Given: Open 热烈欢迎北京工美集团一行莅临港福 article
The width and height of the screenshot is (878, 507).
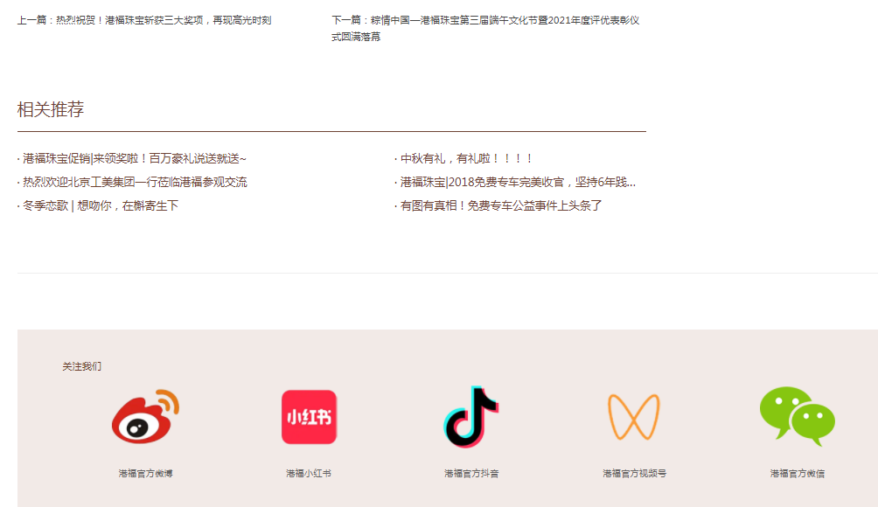Looking at the screenshot, I should (135, 182).
